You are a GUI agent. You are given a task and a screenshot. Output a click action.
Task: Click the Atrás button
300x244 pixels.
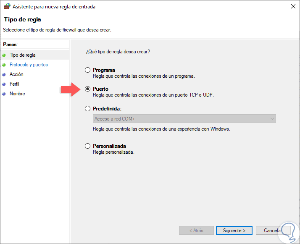pos(196,231)
